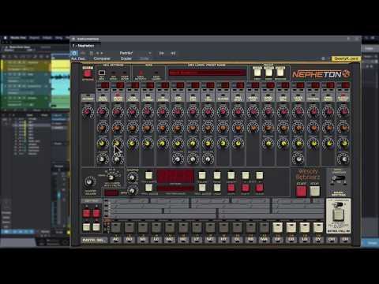The image size is (379, 284).
Task: Click the red Internal sync button
Action: point(88,73)
